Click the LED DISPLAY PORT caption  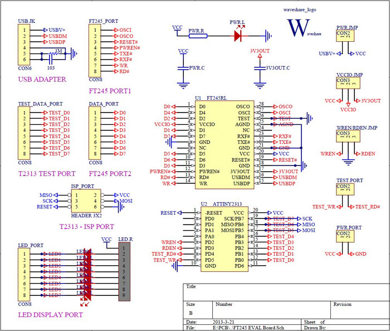[50, 315]
